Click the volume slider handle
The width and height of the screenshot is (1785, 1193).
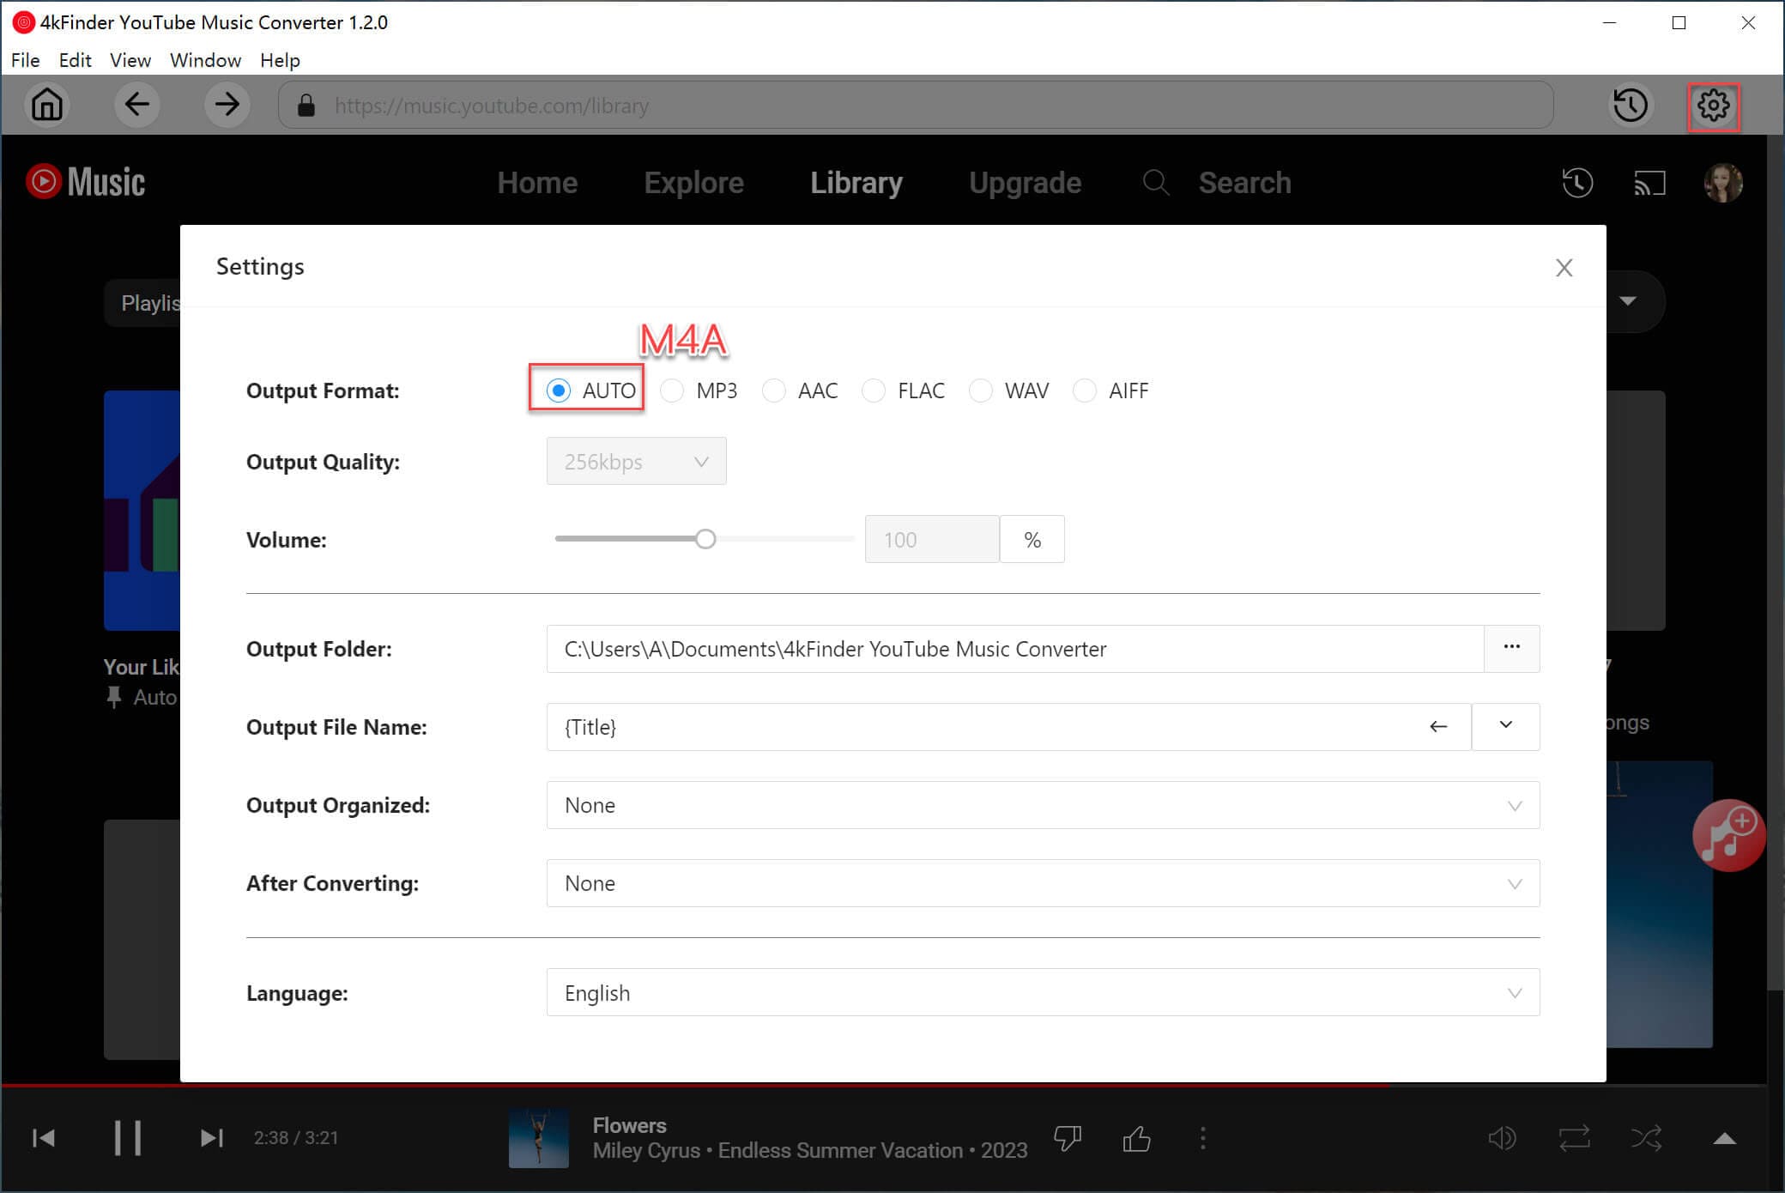pos(705,539)
